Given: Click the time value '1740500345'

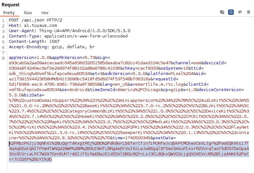Looking at the screenshot, I should coord(138,138).
